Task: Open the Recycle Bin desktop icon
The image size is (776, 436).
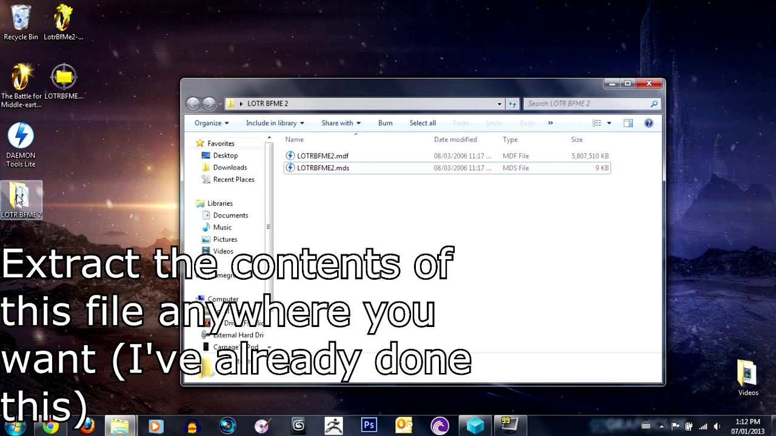Action: (x=21, y=22)
